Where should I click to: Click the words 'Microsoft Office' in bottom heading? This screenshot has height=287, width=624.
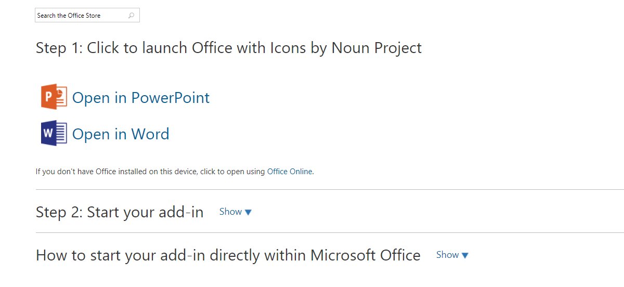tap(365, 255)
